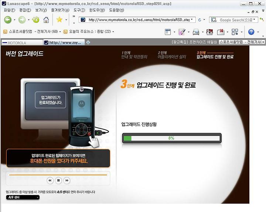The height and width of the screenshot is (212, 266).
Task: Click the window layout toolbar icon
Action: 168,32
